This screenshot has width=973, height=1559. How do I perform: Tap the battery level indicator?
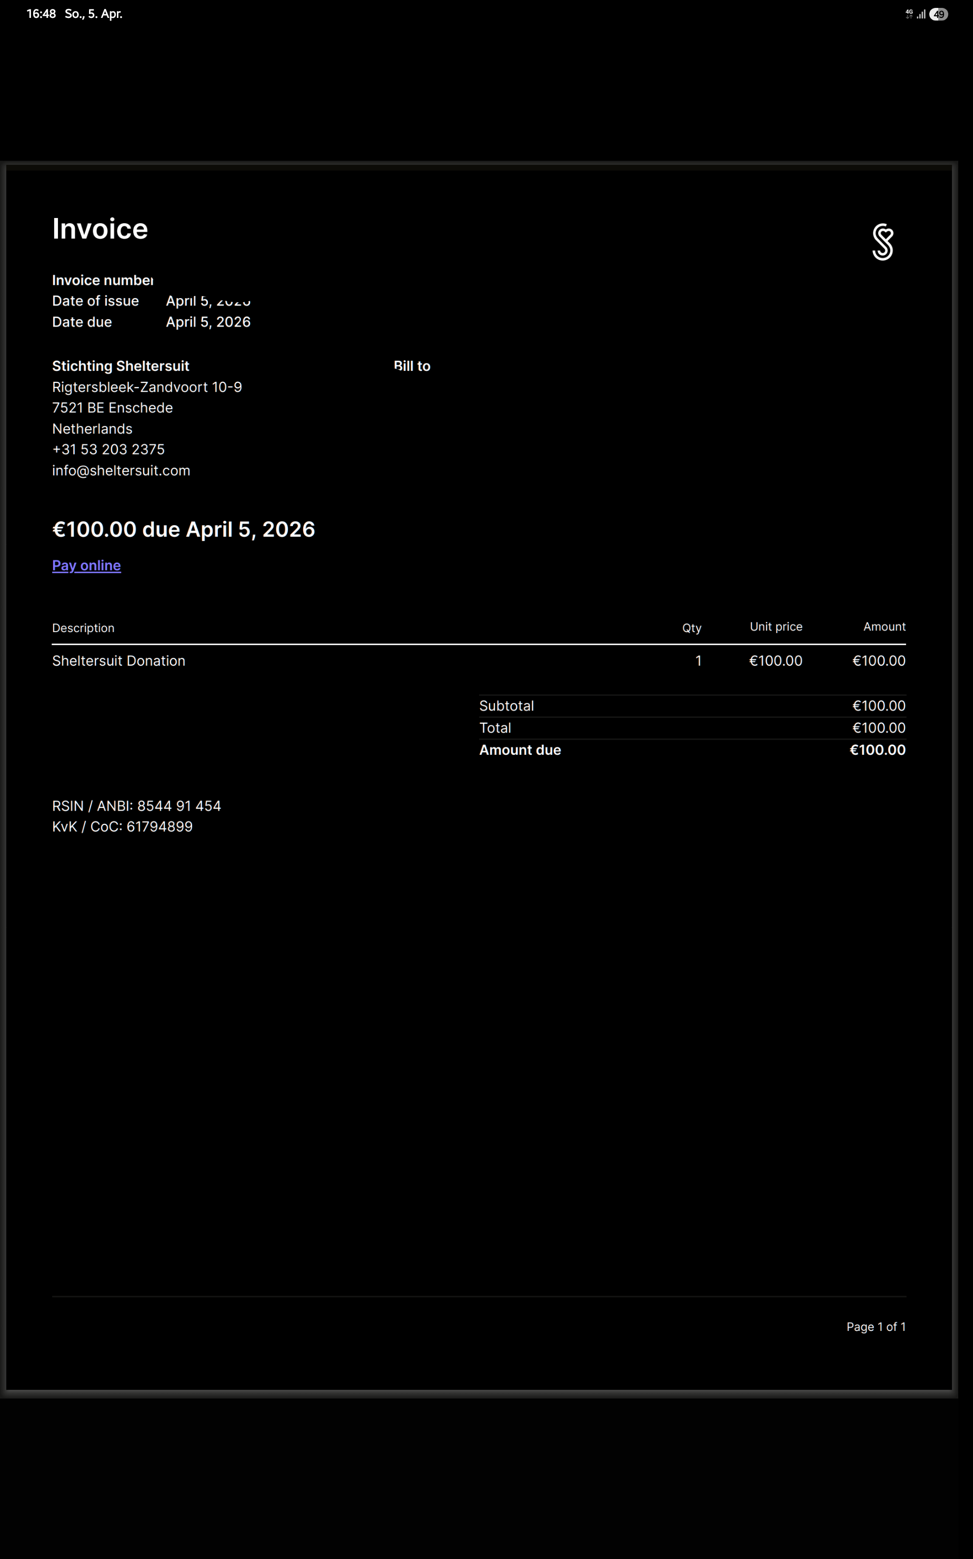[x=939, y=14]
